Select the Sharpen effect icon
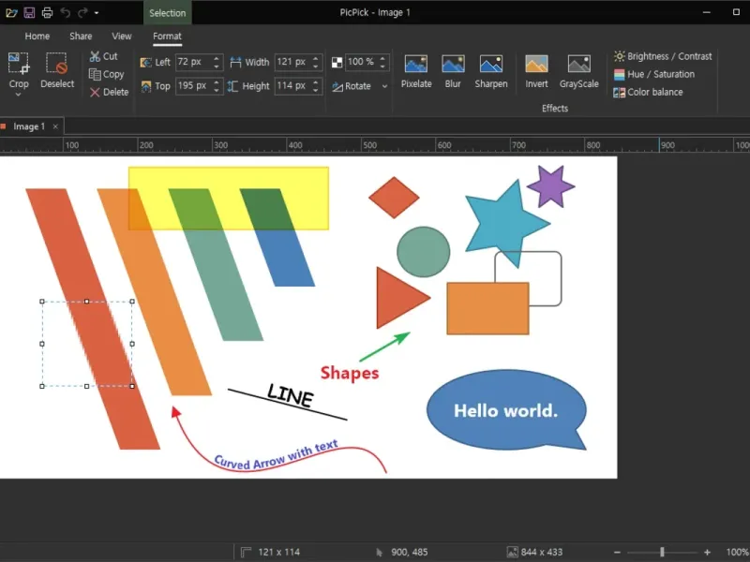The image size is (750, 562). pos(490,64)
